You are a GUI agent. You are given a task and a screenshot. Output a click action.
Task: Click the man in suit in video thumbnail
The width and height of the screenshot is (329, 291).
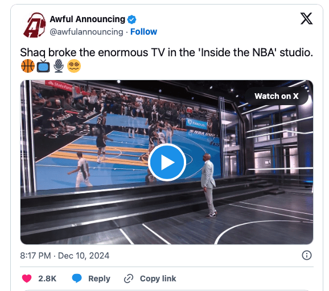click(x=208, y=185)
